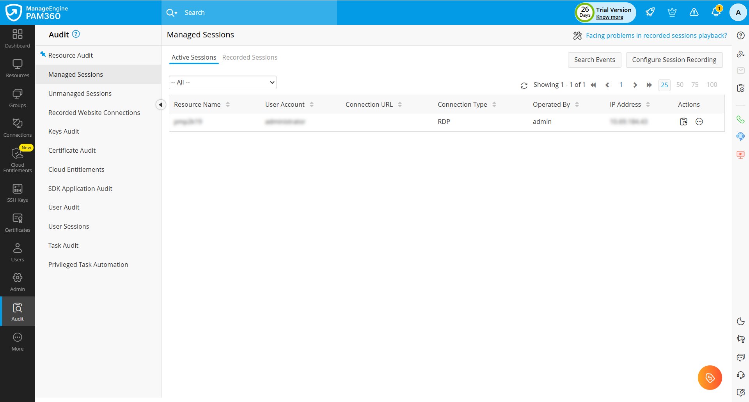
Task: Open the orange floating tag button
Action: tap(710, 377)
